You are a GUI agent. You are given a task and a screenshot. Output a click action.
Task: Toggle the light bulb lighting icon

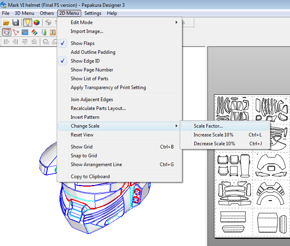pyautogui.click(x=28, y=22)
